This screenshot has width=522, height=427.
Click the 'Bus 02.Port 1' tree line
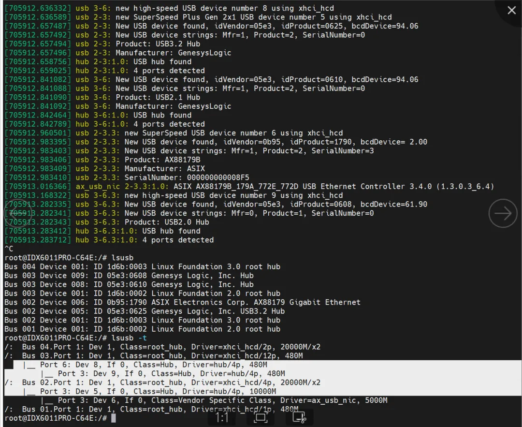162,383
